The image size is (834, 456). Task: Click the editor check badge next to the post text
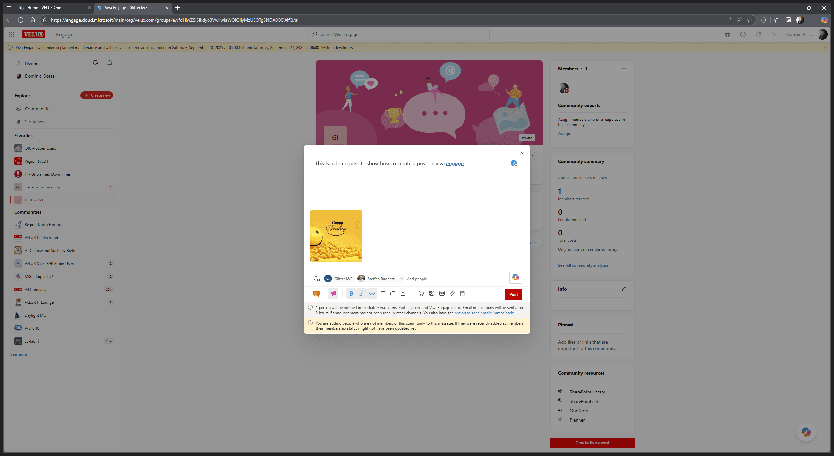tap(514, 163)
